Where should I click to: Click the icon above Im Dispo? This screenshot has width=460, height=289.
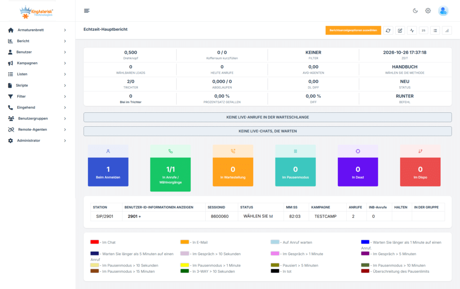(420, 151)
